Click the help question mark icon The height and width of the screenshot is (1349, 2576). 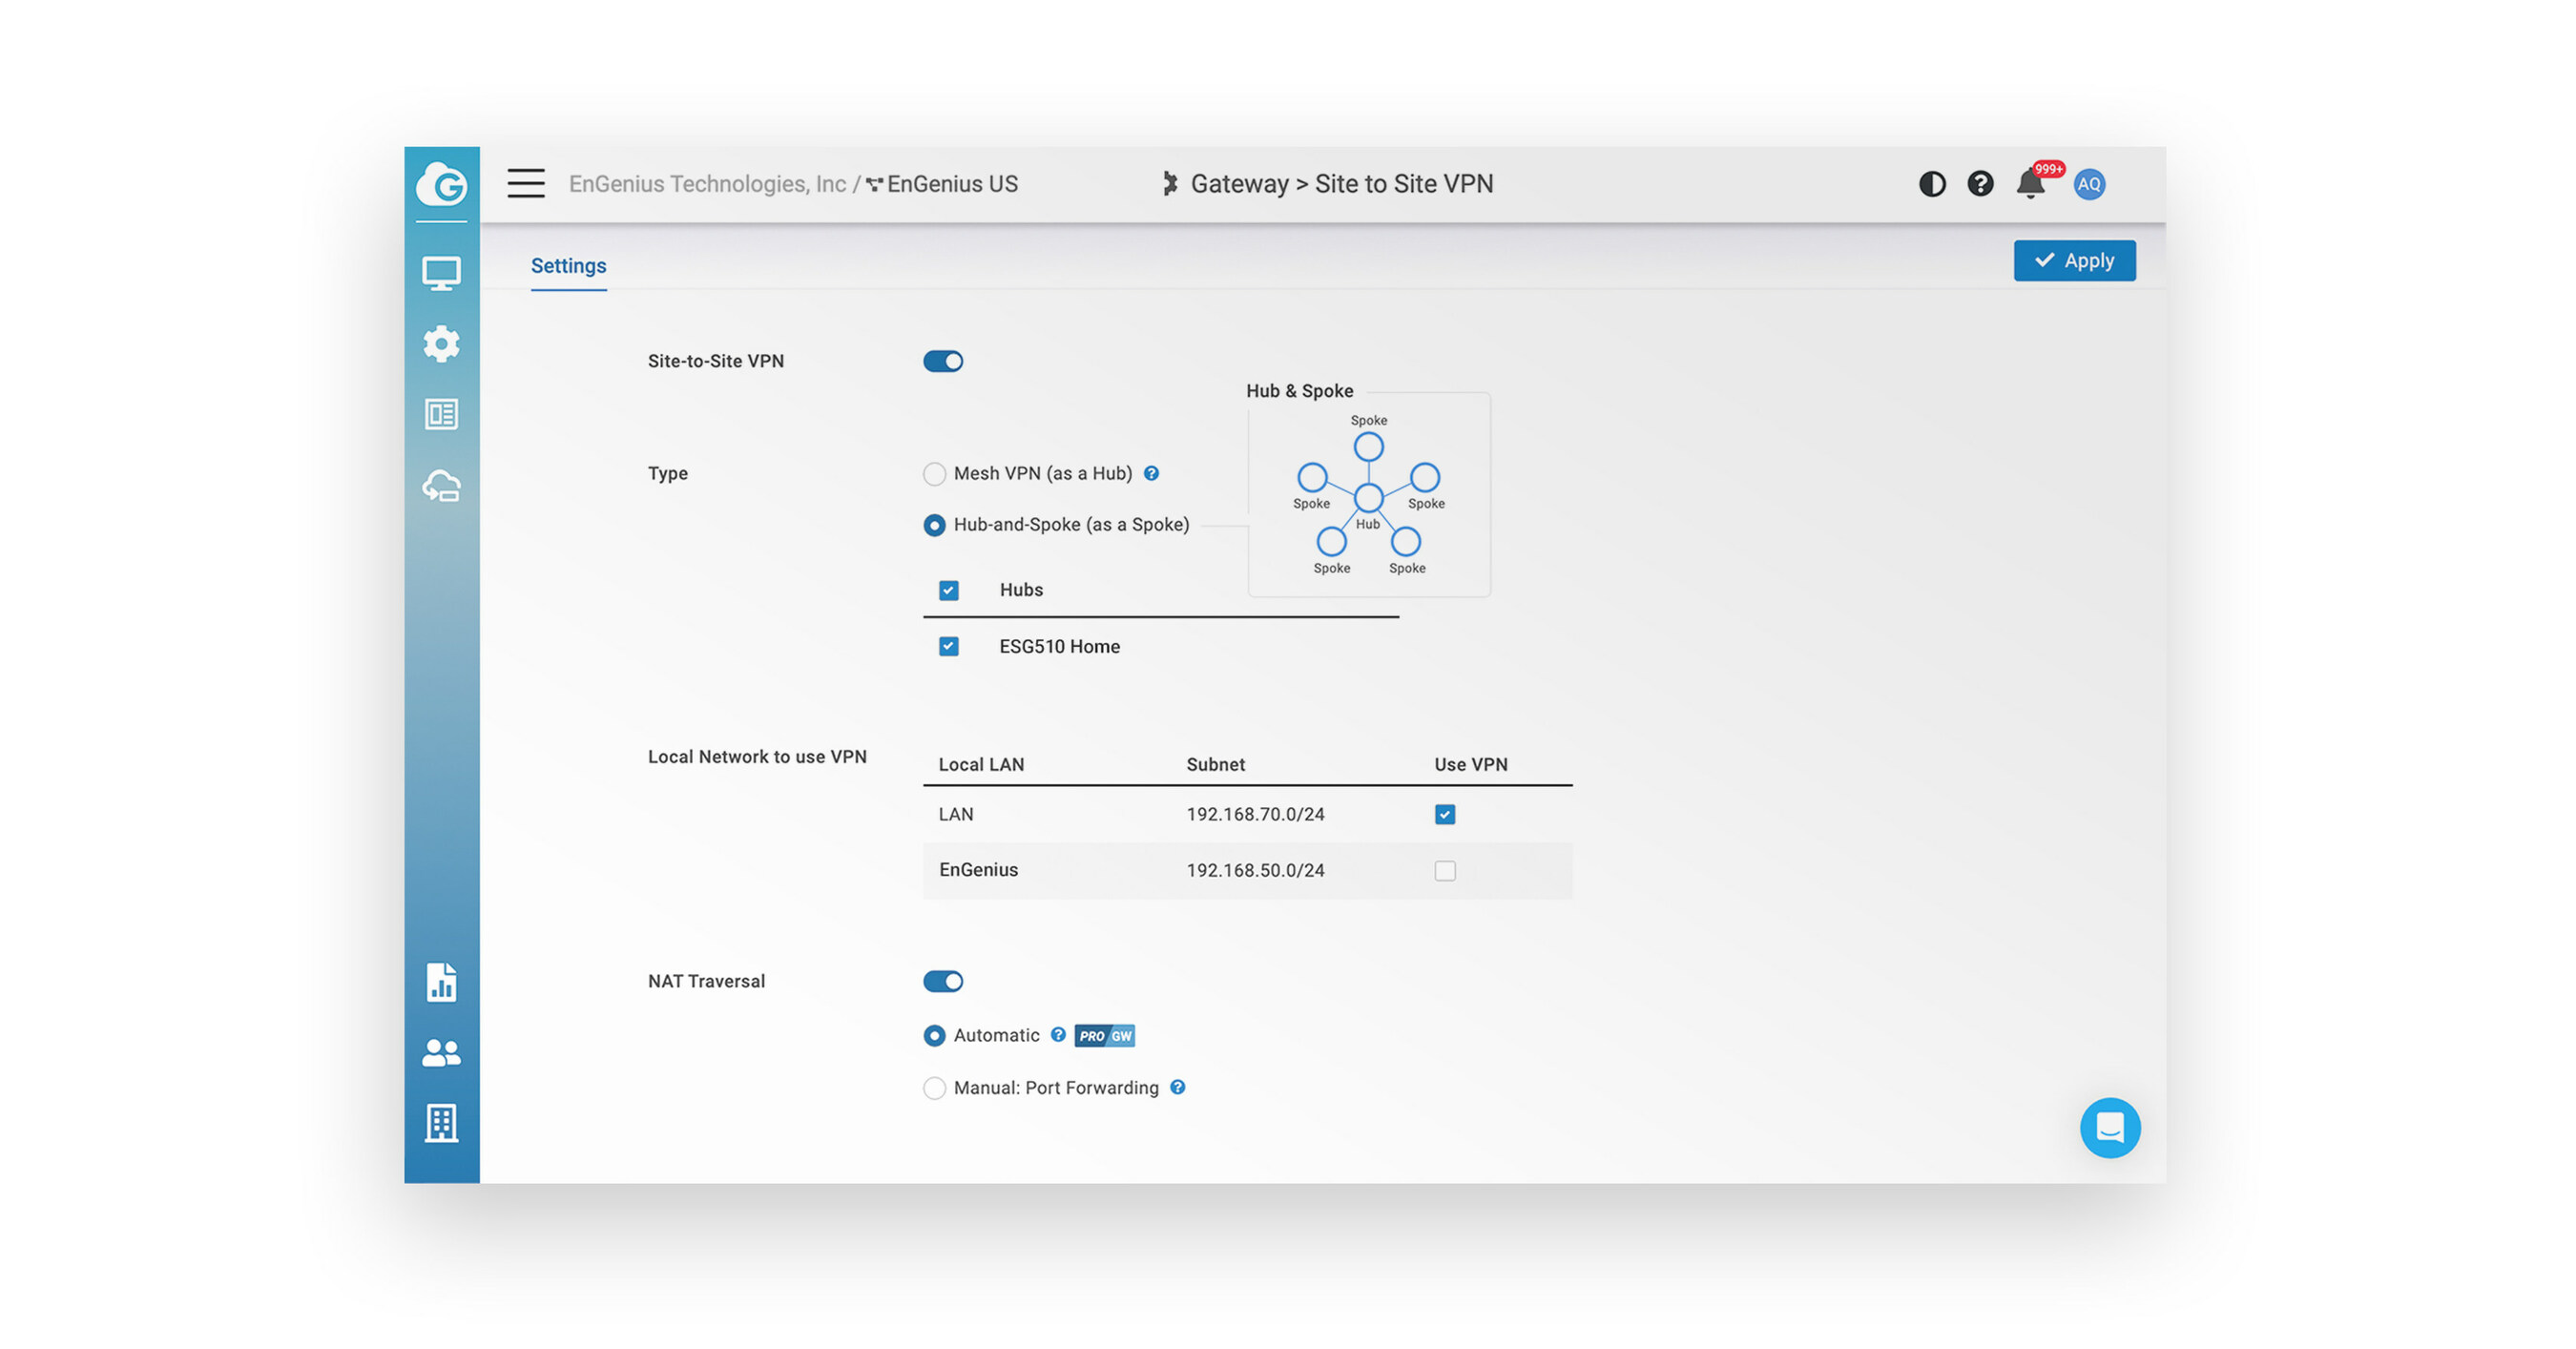[x=1980, y=184]
